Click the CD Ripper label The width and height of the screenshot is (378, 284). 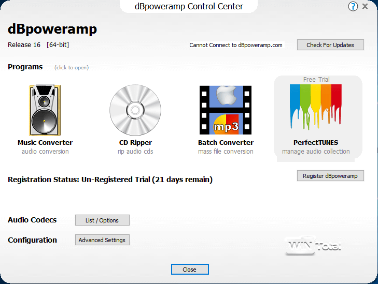135,143
